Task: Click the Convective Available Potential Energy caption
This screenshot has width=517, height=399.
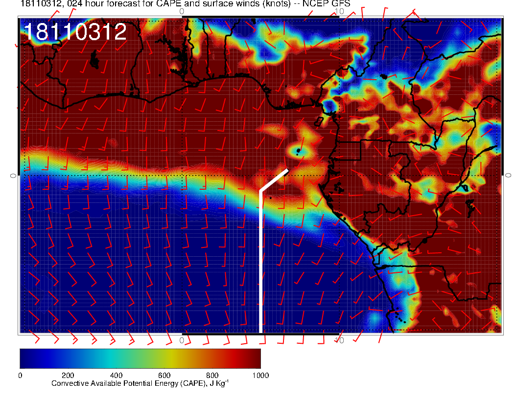Action: pos(140,384)
